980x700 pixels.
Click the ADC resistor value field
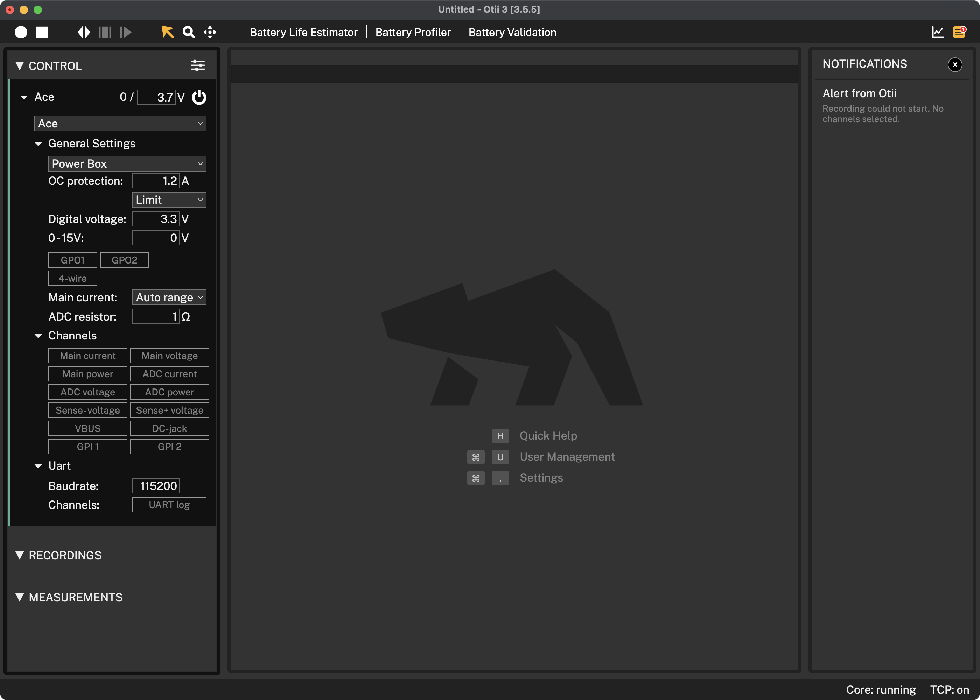click(156, 316)
